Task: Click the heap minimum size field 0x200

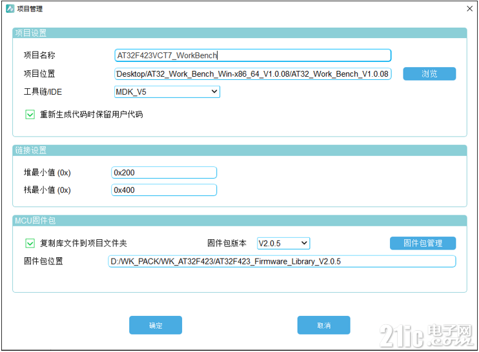Action: [164, 173]
